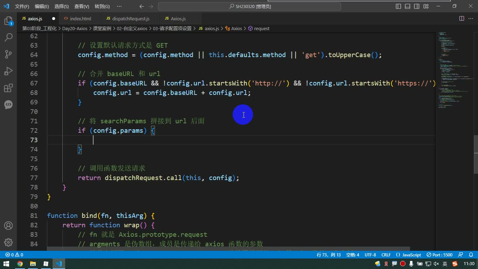Image resolution: width=478 pixels, height=269 pixels.
Task: Open the request symbol breadcrumb
Action: pyautogui.click(x=259, y=28)
